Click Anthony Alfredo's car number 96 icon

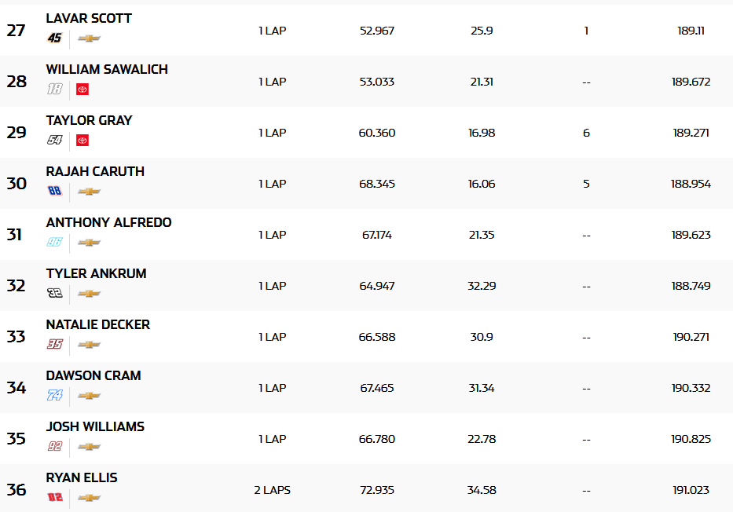(x=54, y=243)
